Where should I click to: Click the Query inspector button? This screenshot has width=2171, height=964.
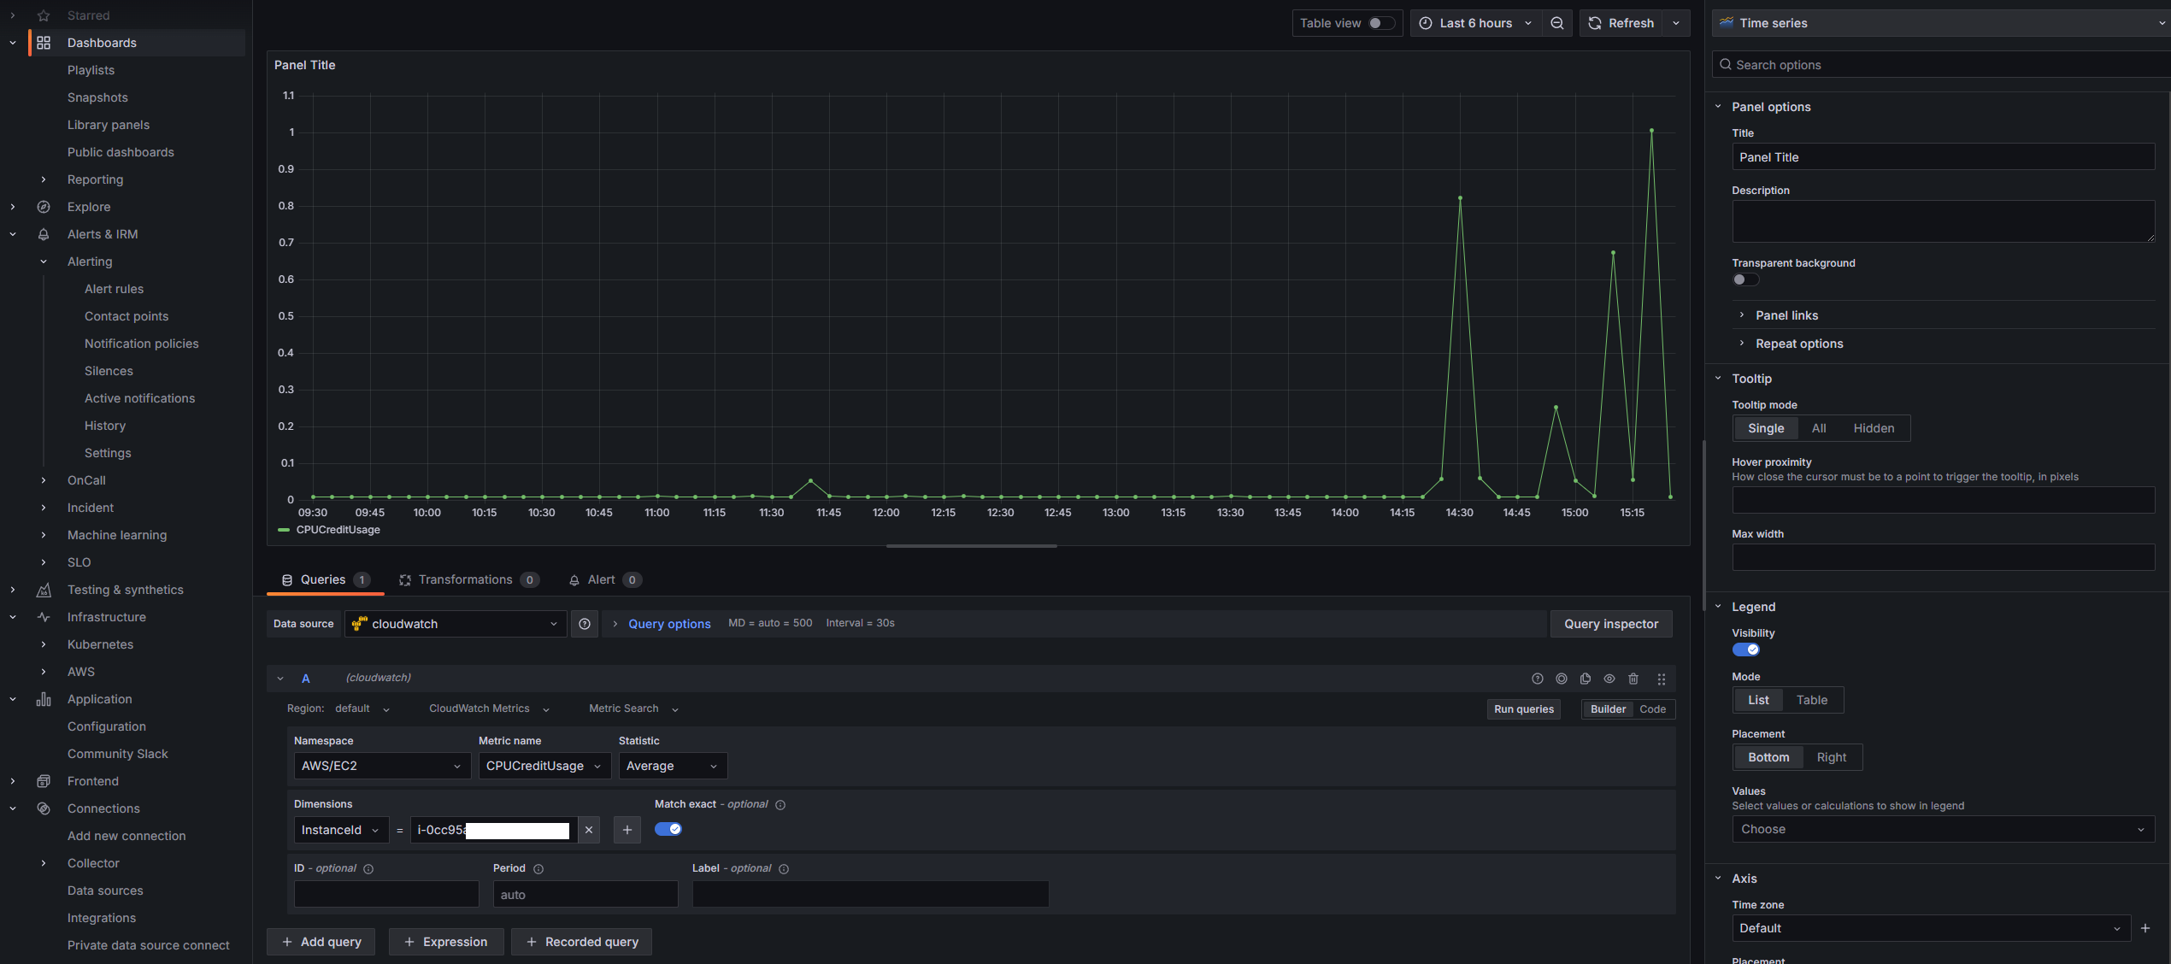(1611, 624)
